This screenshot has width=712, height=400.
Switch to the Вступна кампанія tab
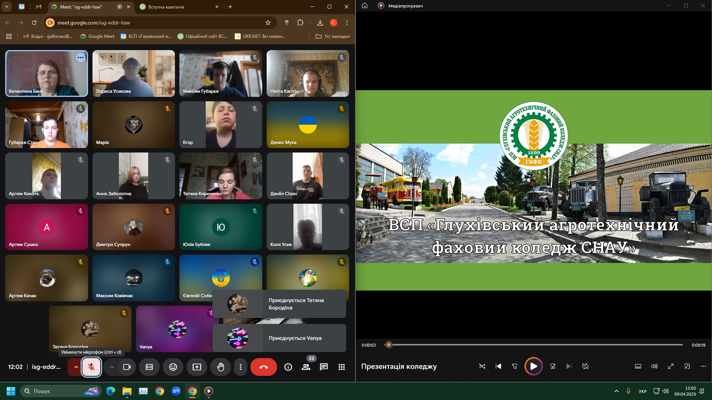click(x=180, y=7)
